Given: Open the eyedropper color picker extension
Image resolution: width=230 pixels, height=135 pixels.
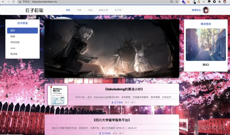Looking at the screenshot, I should pyautogui.click(x=194, y=2).
